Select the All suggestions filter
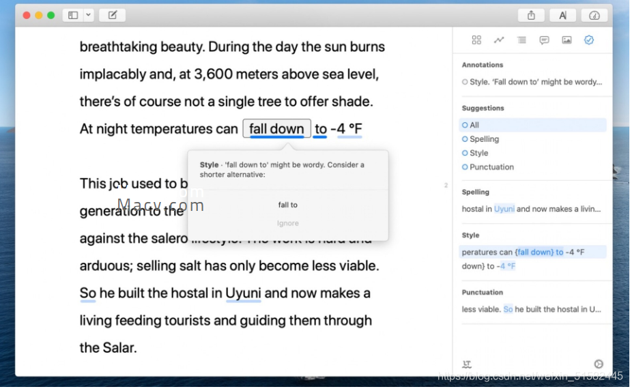630x389 pixels. [x=532, y=125]
